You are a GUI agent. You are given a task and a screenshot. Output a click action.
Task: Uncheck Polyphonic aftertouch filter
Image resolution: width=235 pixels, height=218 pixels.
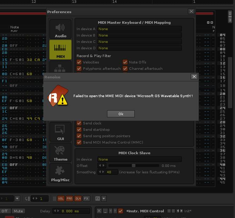pos(79,68)
